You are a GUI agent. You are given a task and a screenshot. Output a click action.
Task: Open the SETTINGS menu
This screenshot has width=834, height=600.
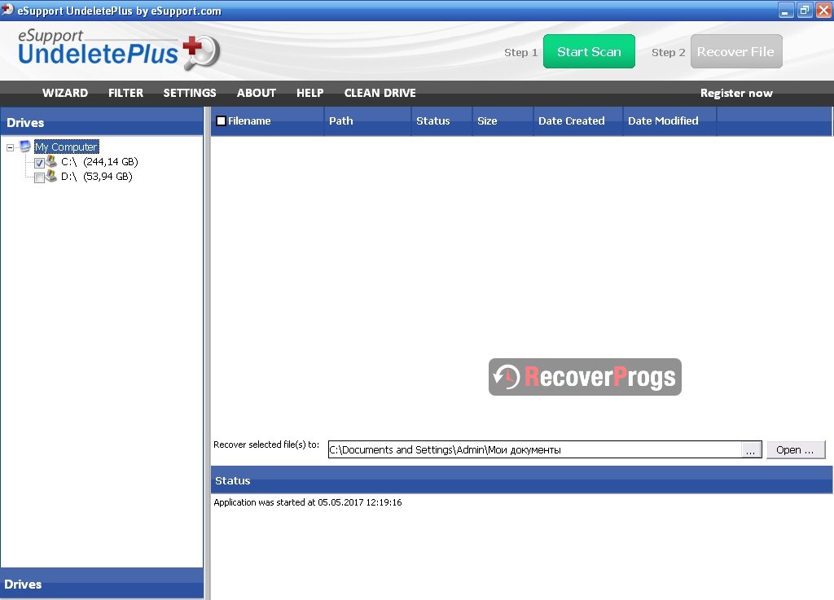click(189, 93)
